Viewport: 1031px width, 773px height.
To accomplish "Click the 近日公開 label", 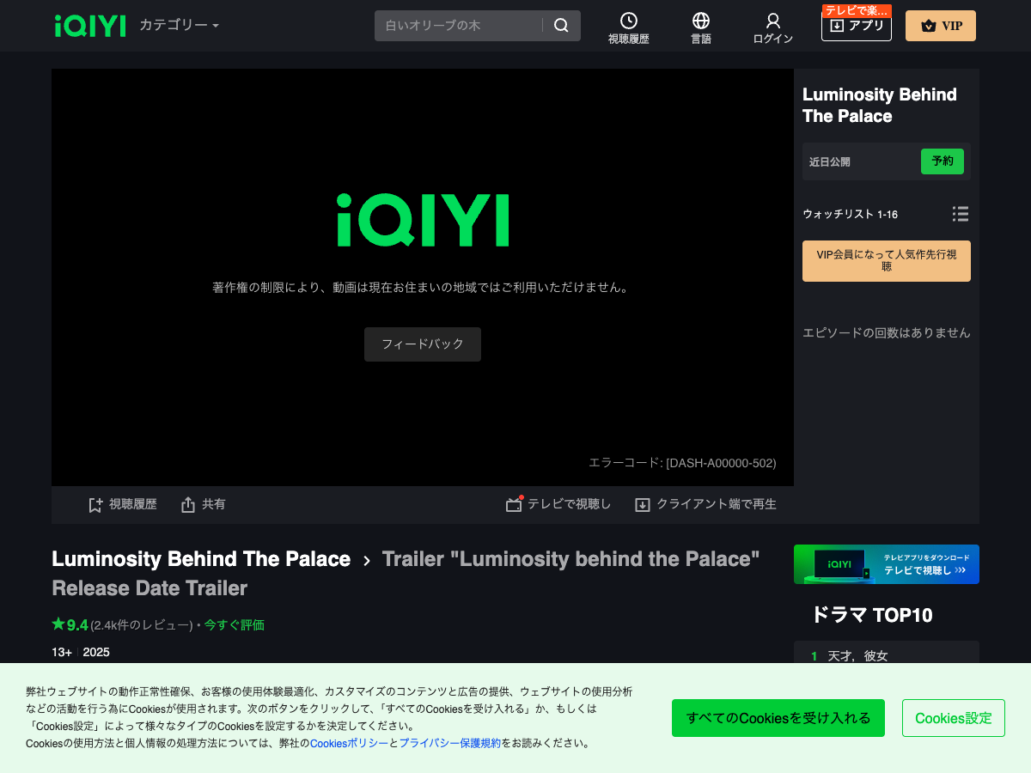I will click(x=830, y=161).
